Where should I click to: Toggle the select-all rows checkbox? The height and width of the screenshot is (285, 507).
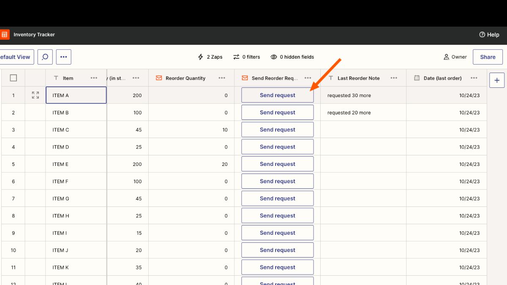click(x=14, y=78)
